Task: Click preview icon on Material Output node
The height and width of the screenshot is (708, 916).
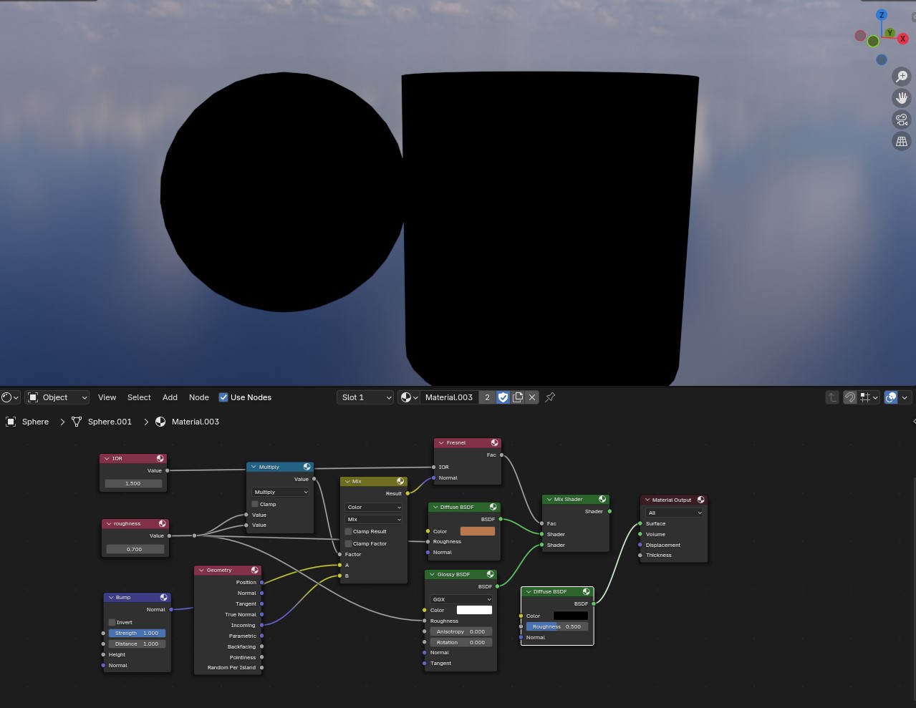Action: [700, 500]
